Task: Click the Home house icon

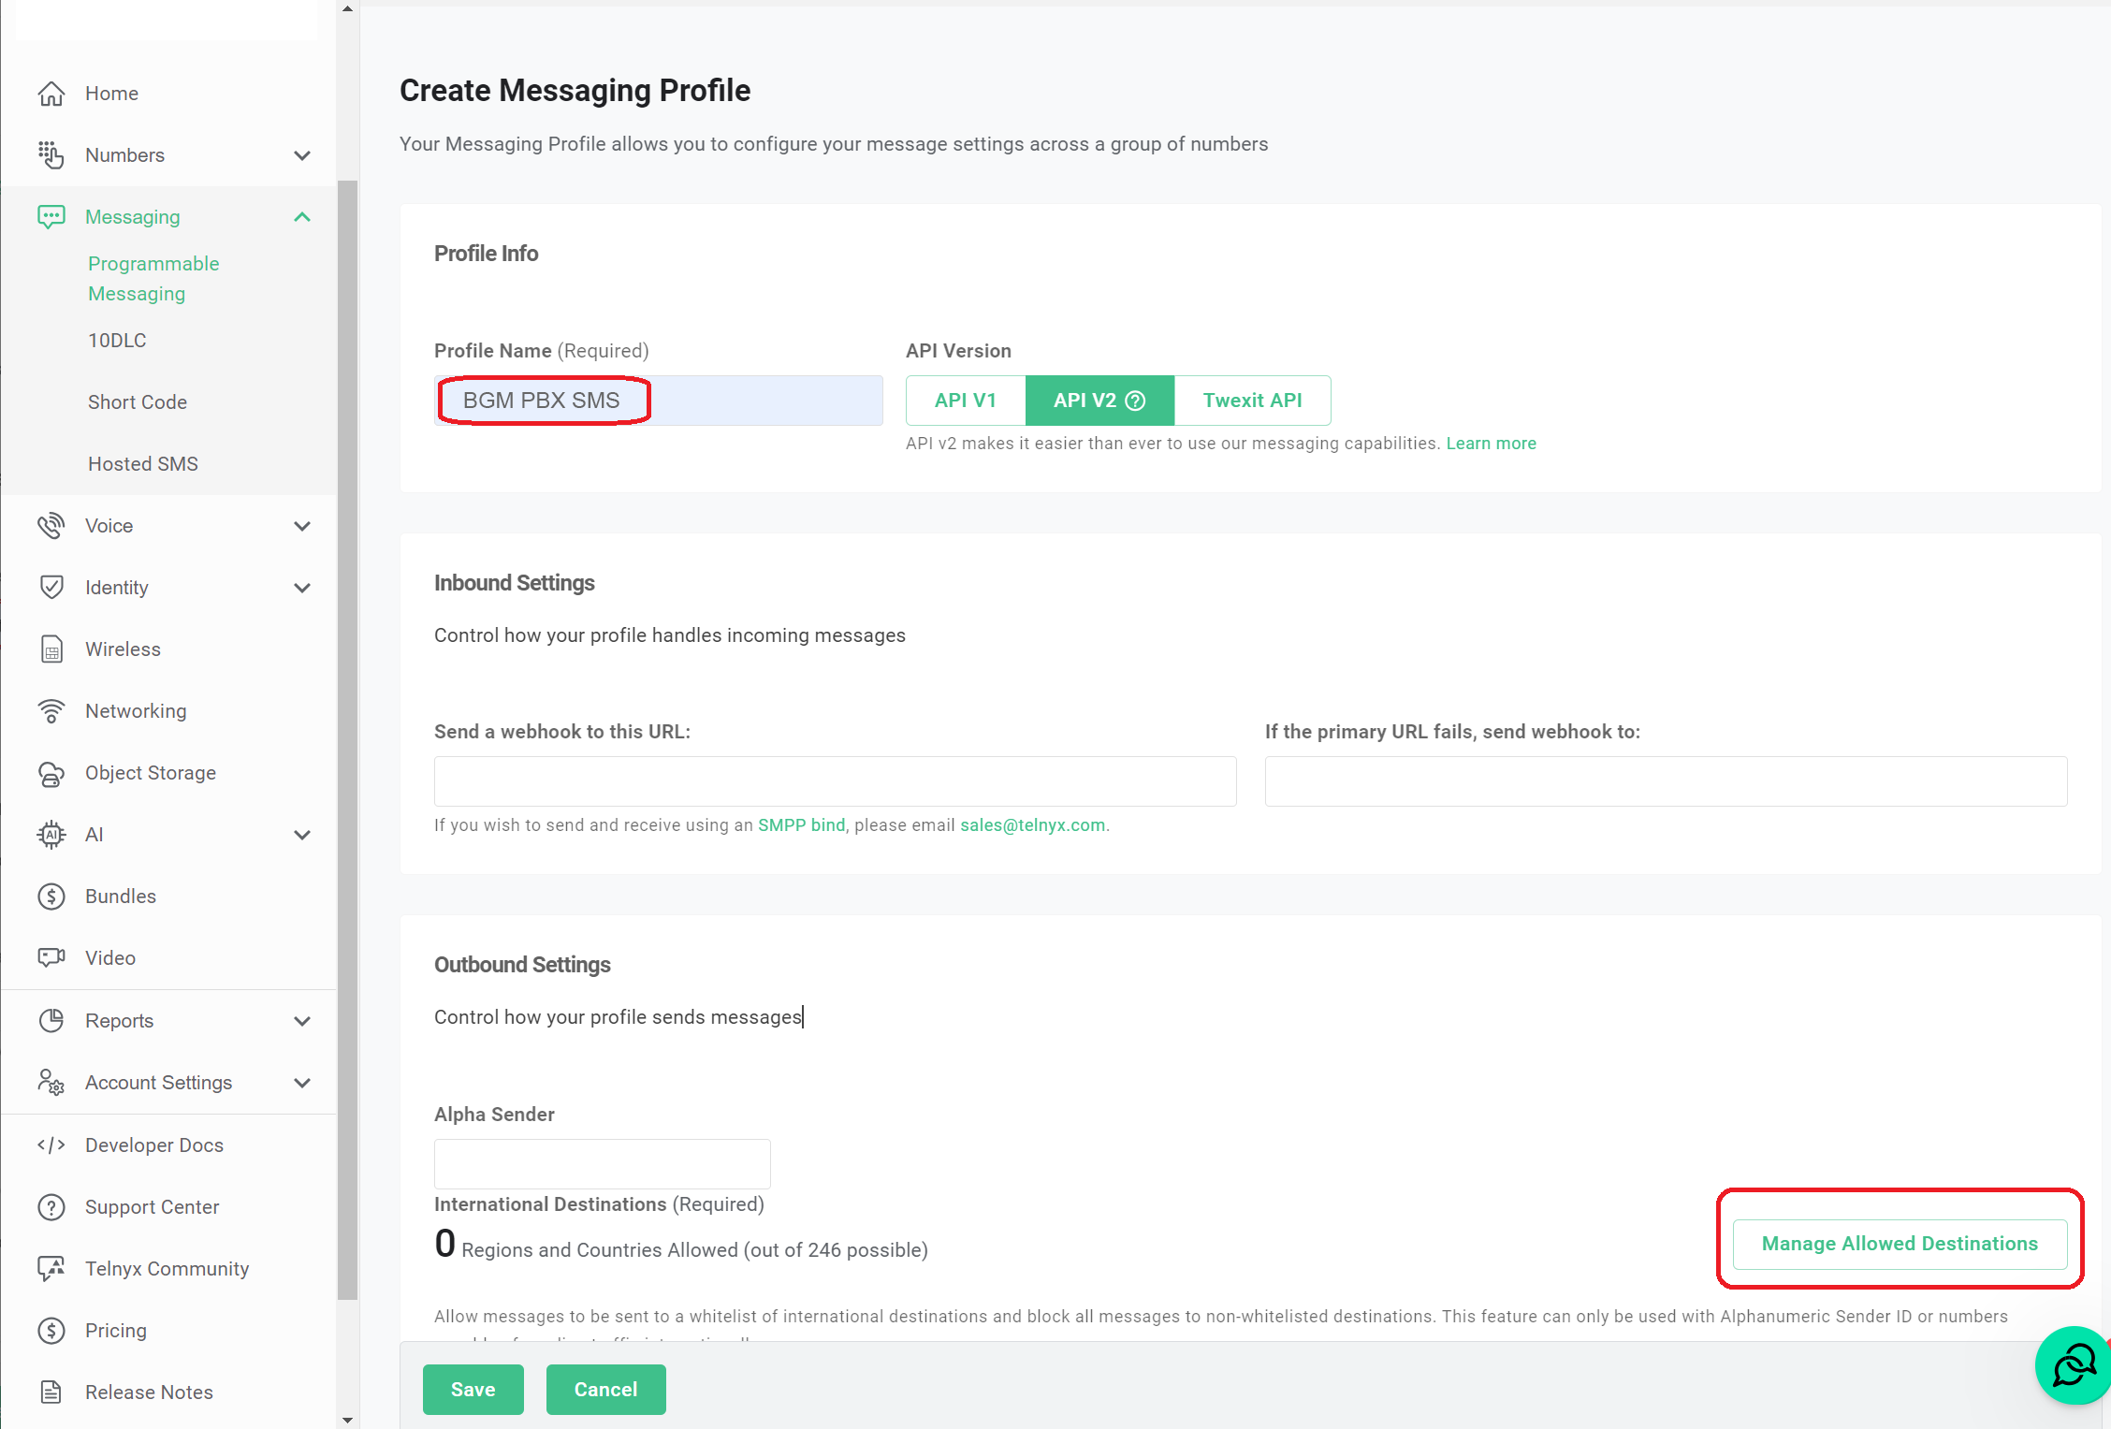Action: [51, 94]
